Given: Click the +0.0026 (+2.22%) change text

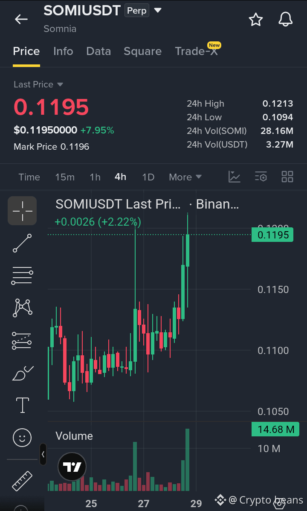Looking at the screenshot, I should pos(98,222).
